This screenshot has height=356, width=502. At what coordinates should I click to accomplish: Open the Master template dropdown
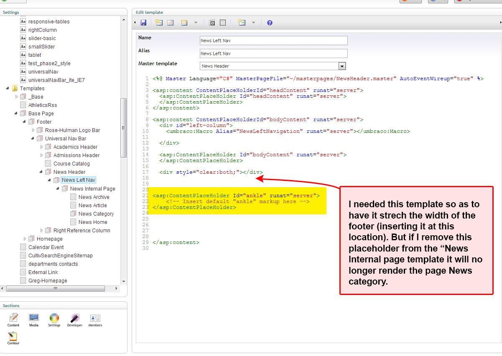(x=342, y=66)
